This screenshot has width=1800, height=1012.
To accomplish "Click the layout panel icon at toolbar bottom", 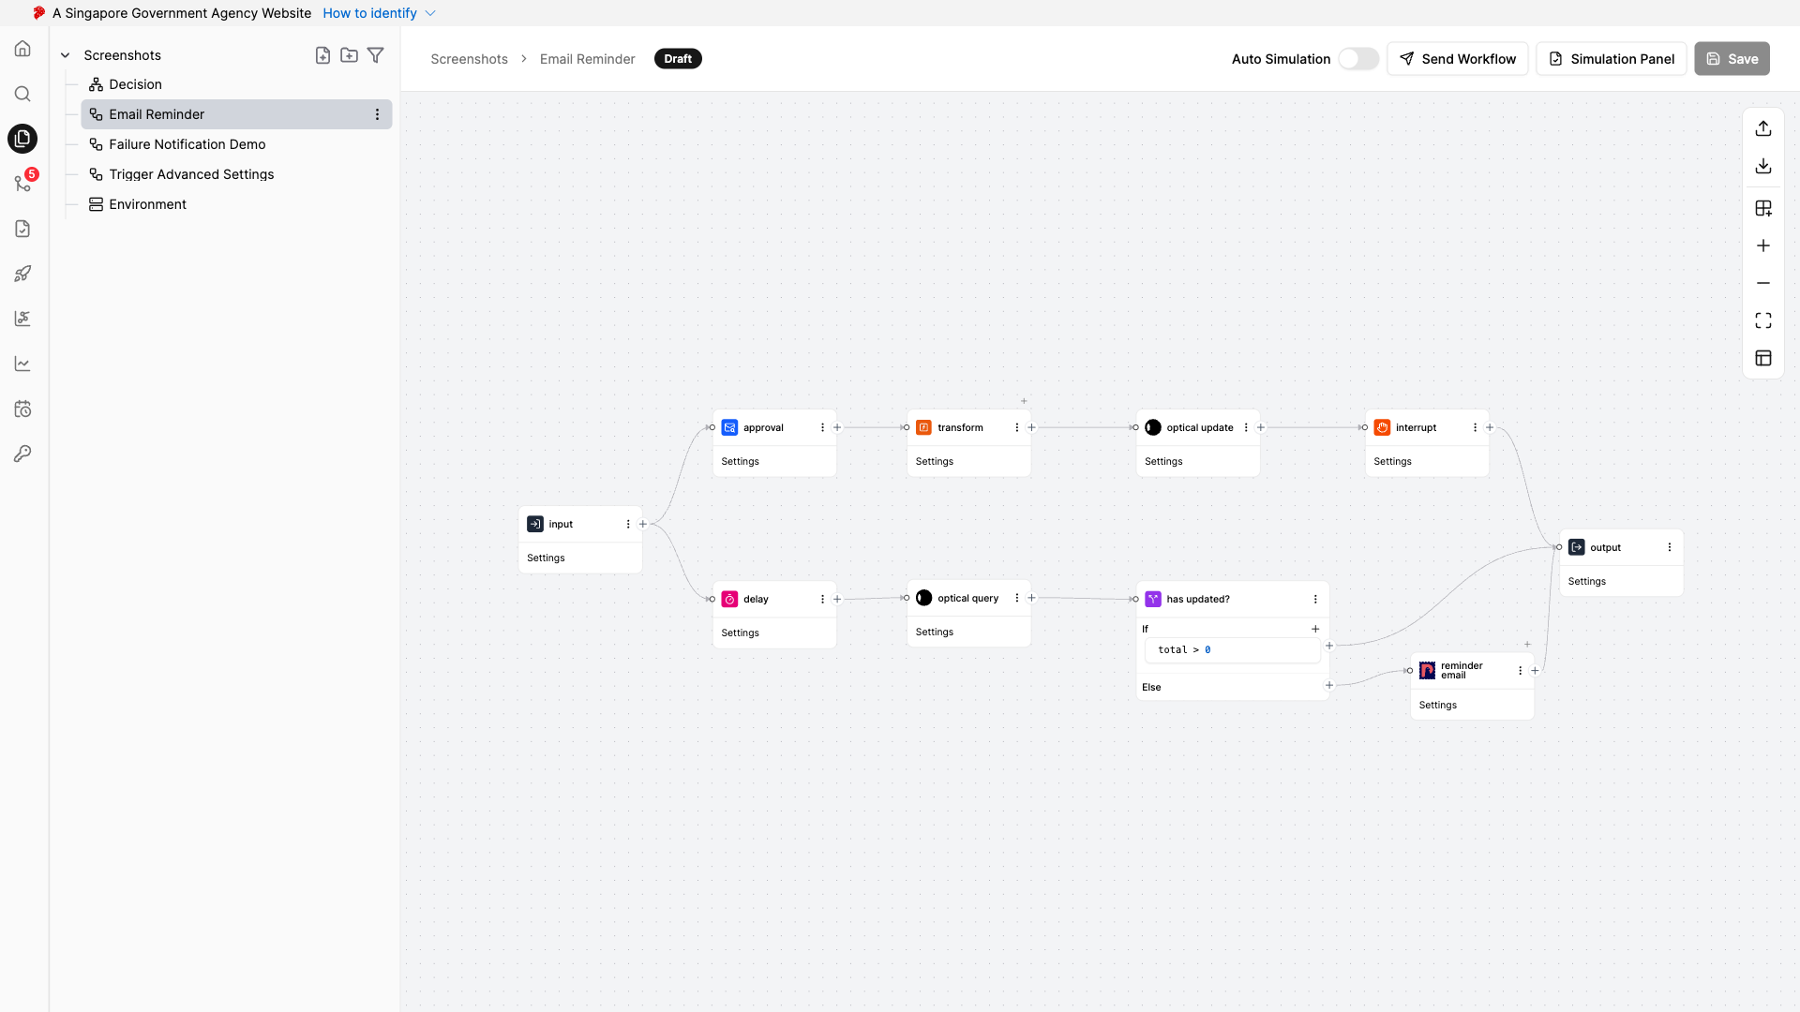I will tap(1763, 358).
